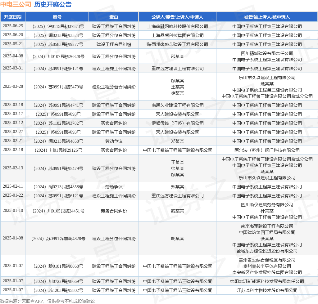Click the date cell 2025-05-21
Image resolution: width=318 pixels, height=304 pixels.
pyautogui.click(x=13, y=44)
